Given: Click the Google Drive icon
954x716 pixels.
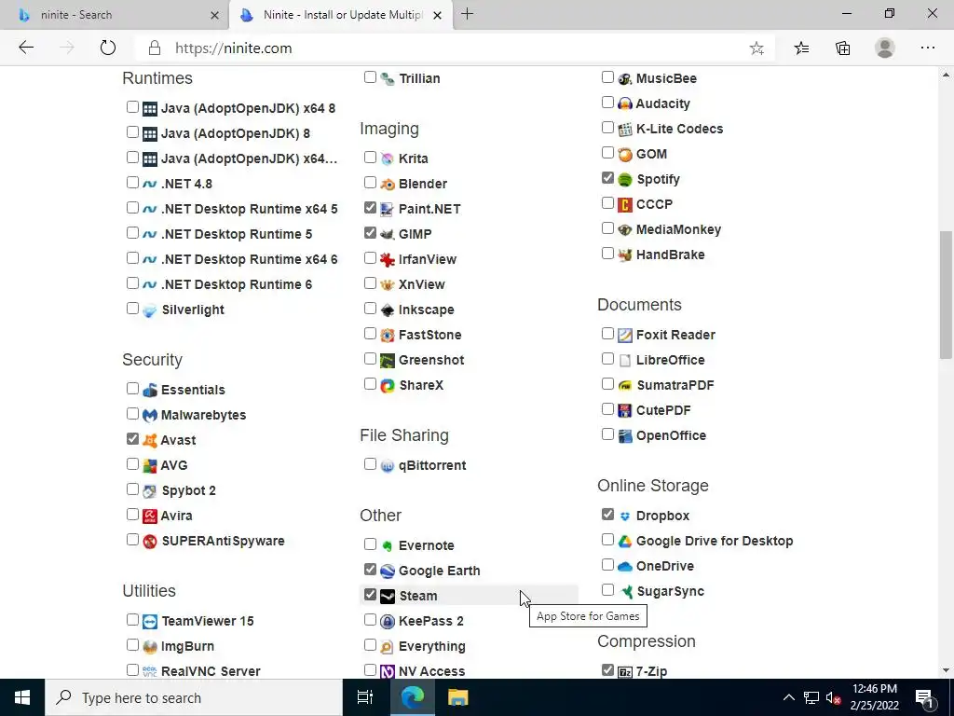Looking at the screenshot, I should point(625,542).
